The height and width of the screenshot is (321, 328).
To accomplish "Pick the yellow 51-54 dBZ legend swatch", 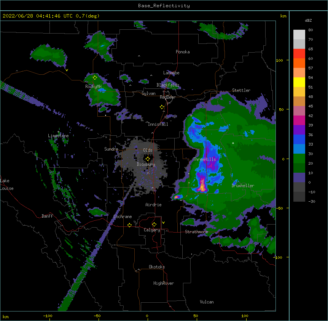I will pyautogui.click(x=299, y=82).
